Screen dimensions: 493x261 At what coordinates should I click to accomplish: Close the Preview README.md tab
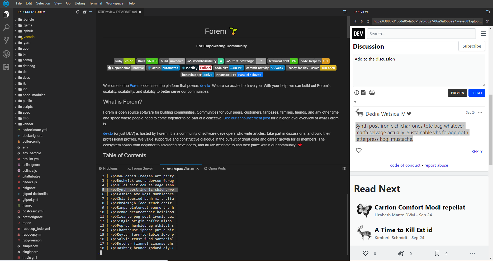pyautogui.click(x=140, y=12)
